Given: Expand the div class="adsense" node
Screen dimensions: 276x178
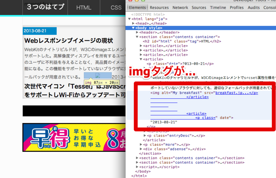Looking at the screenshot, I should [x=141, y=149].
